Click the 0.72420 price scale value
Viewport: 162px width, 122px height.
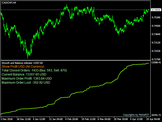[156, 51]
